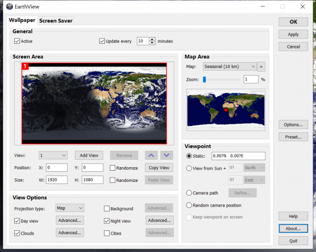
Task: Toggle the Clouds checkbox
Action: [x=17, y=233]
